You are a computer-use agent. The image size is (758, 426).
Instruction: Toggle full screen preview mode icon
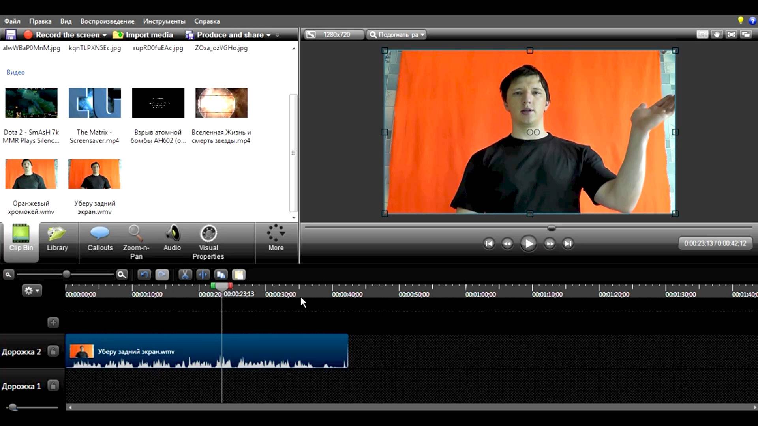[731, 35]
